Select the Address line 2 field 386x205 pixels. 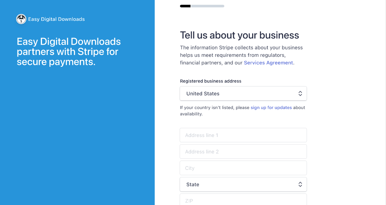click(243, 152)
